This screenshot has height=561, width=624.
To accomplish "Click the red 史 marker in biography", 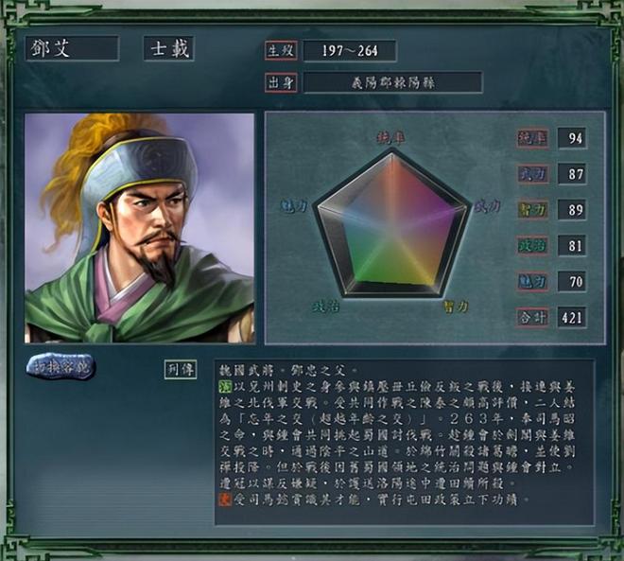I will click(x=225, y=500).
